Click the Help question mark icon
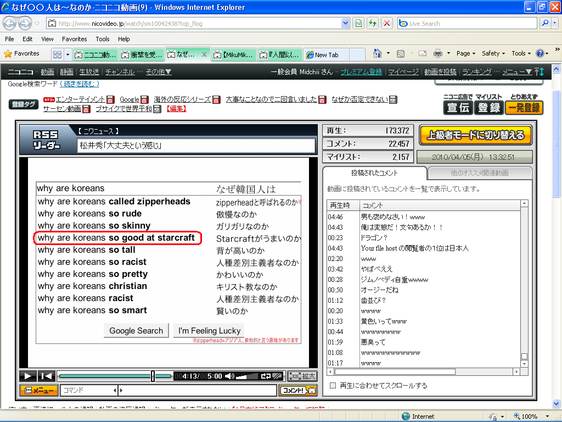 pos(539,53)
